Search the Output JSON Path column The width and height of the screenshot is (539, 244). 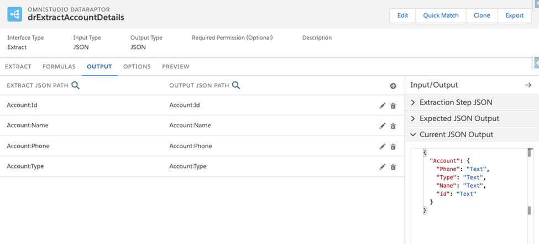[x=236, y=85]
